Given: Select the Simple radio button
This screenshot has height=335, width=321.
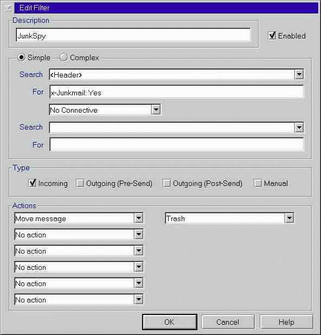Looking at the screenshot, I should click(21, 57).
